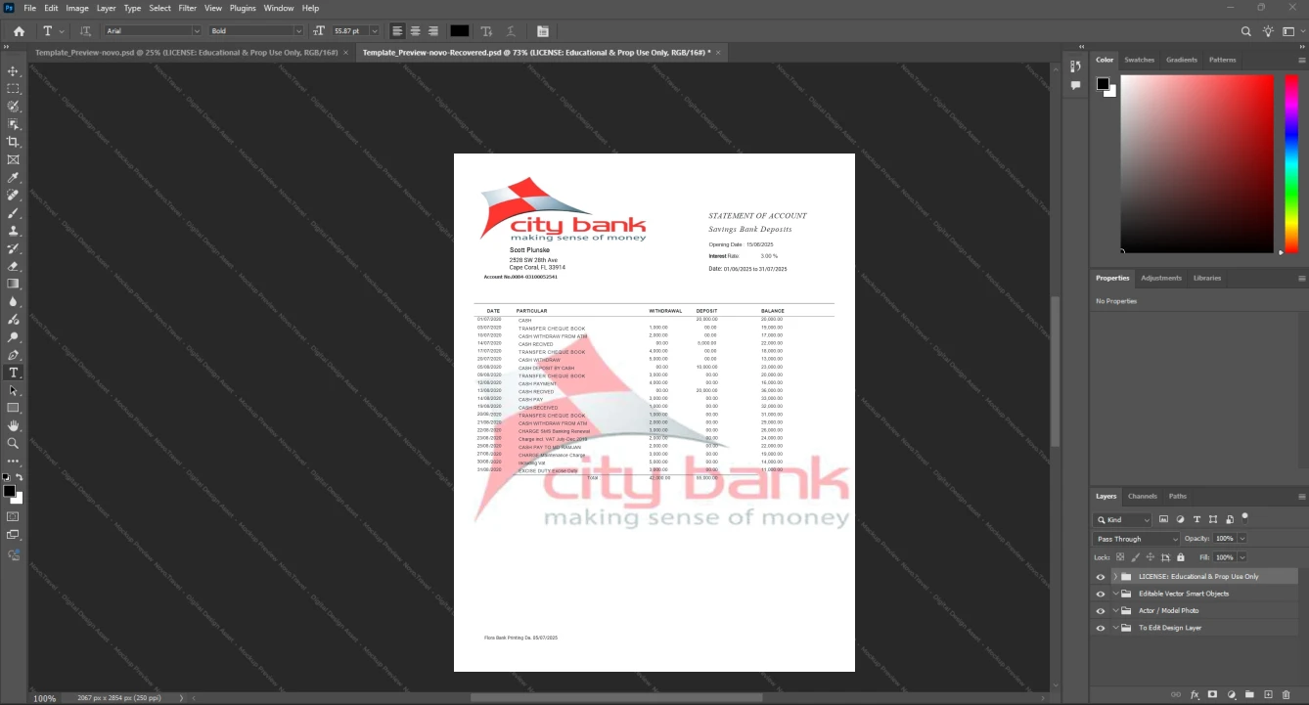1309x705 pixels.
Task: Click the zoom level field showing 100%
Action: pos(45,698)
